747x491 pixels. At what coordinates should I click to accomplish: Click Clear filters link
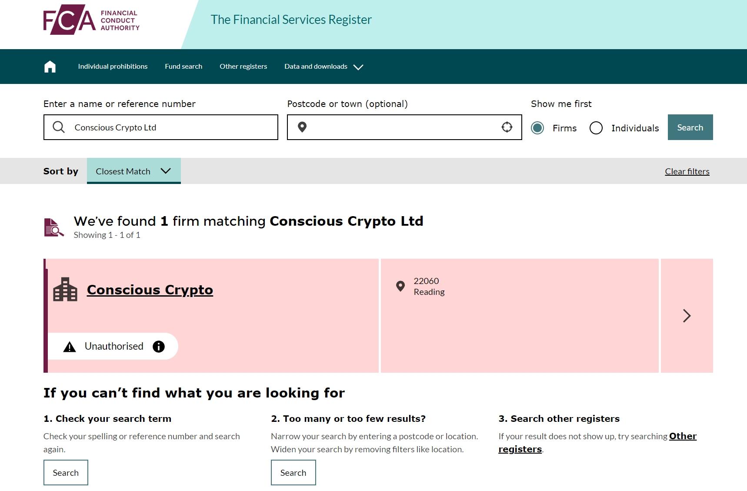(687, 171)
